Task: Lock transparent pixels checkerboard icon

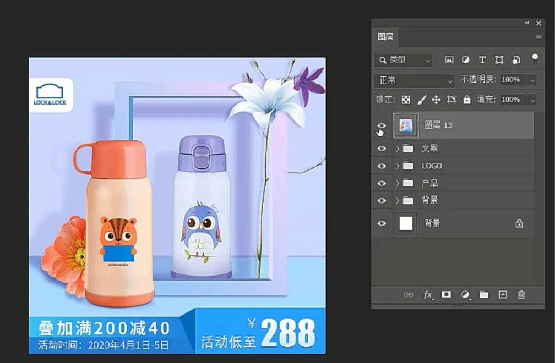Action: 406,100
